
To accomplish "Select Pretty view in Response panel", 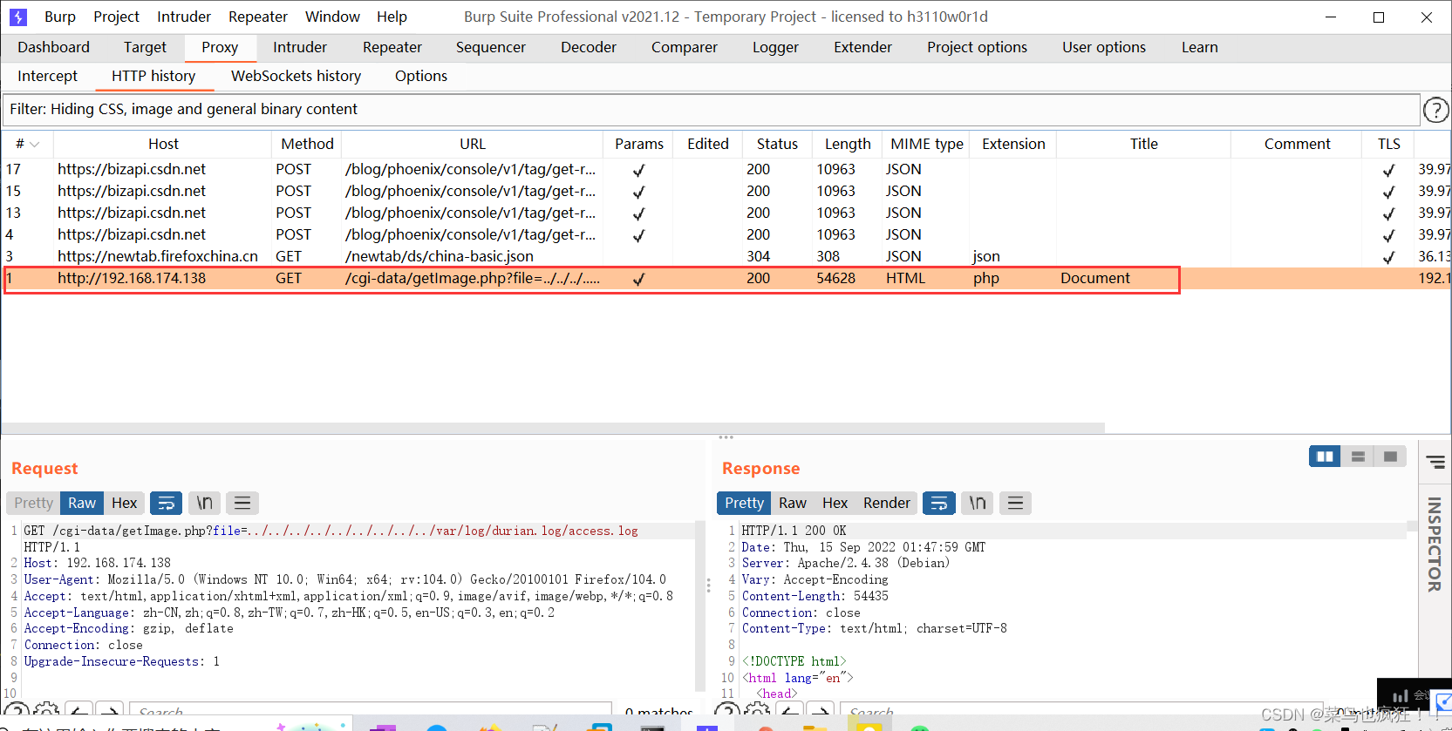I will pos(744,503).
